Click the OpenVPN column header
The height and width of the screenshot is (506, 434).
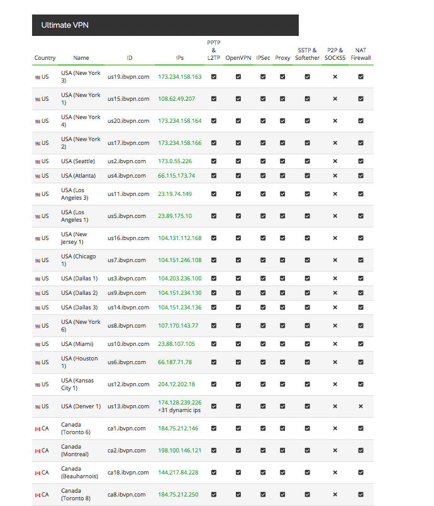click(238, 58)
